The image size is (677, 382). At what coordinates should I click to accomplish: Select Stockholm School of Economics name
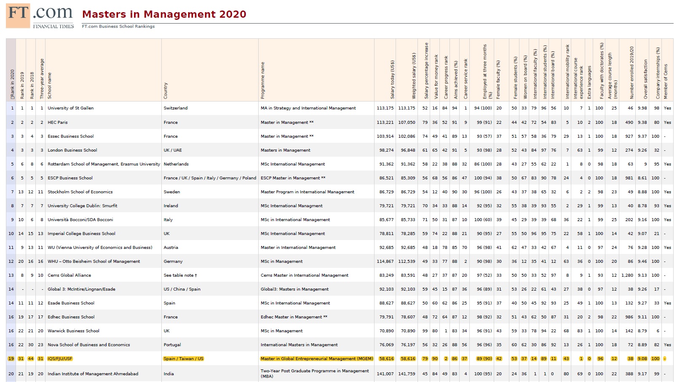coord(80,192)
